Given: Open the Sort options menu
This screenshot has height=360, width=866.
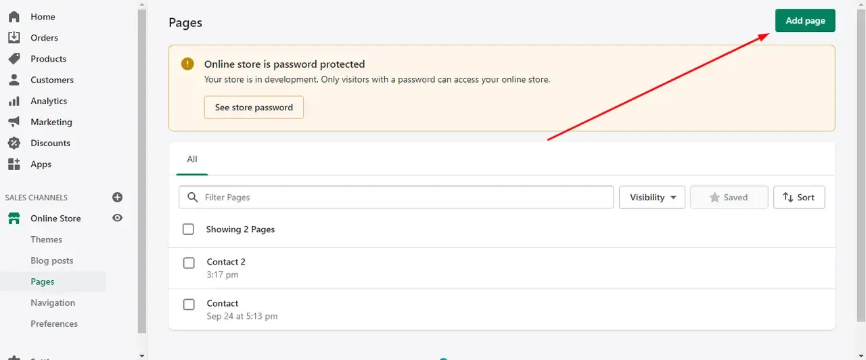Looking at the screenshot, I should (x=799, y=198).
